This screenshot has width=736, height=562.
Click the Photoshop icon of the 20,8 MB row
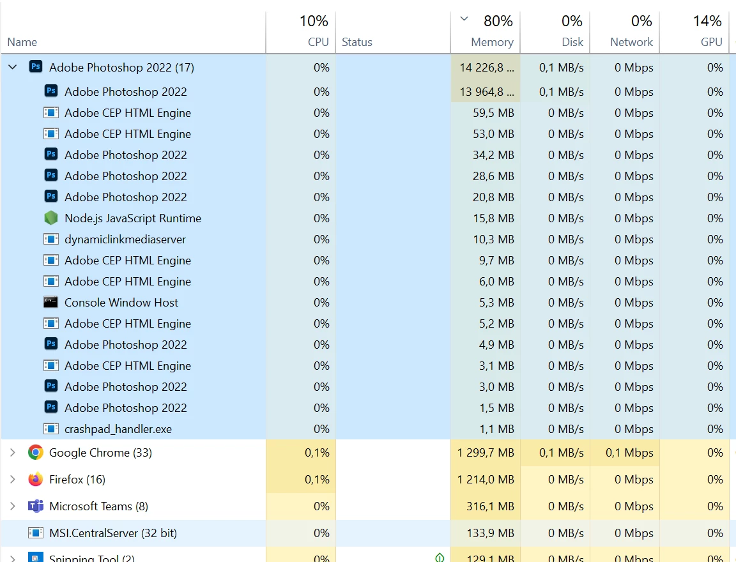point(51,196)
